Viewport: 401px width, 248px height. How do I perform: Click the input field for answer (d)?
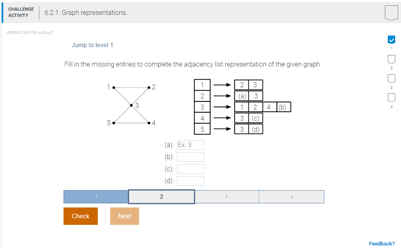coord(191,181)
